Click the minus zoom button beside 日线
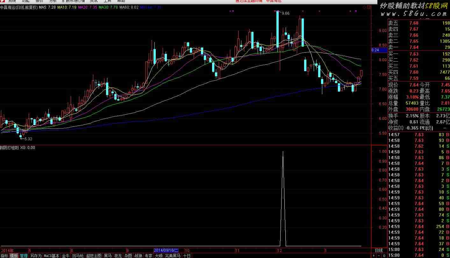The image size is (450, 258). (379, 256)
